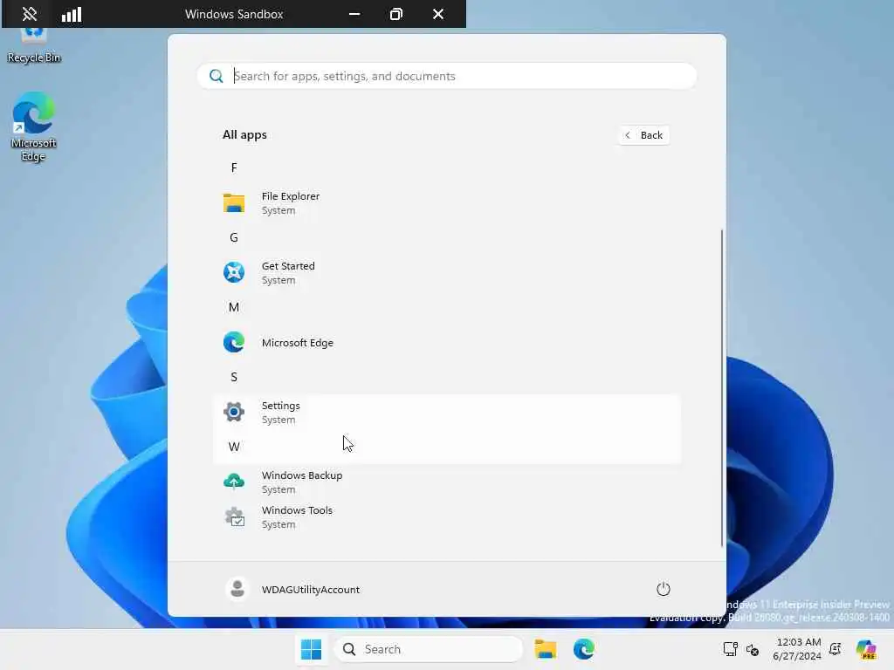
Task: Jump to letter W section header
Action: (x=234, y=447)
